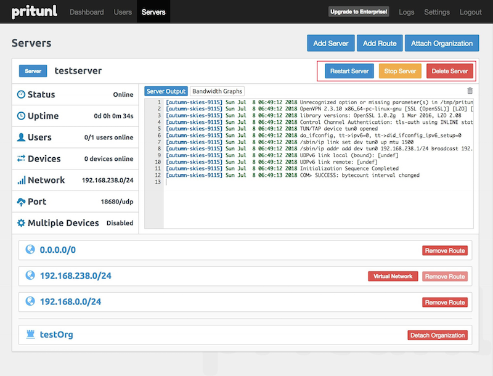Open Settings from the top bar
The height and width of the screenshot is (376, 493).
pyautogui.click(x=437, y=12)
